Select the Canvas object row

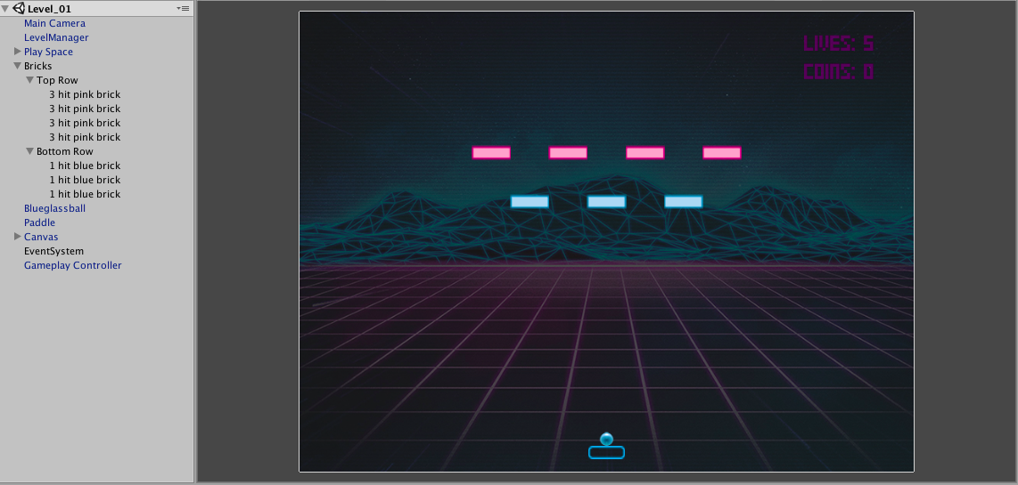tap(41, 238)
